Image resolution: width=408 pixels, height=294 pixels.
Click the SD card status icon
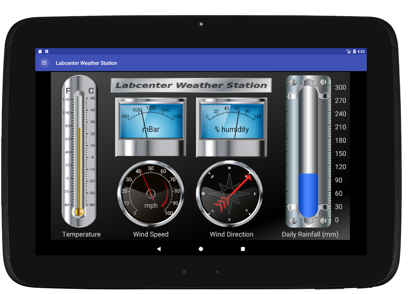[x=40, y=51]
